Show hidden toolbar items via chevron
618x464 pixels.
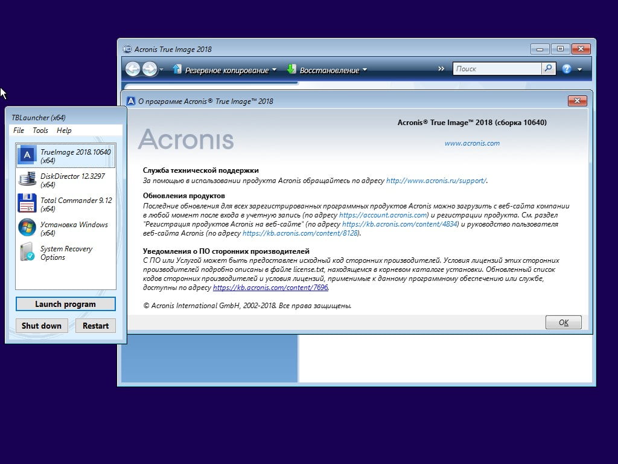click(441, 69)
